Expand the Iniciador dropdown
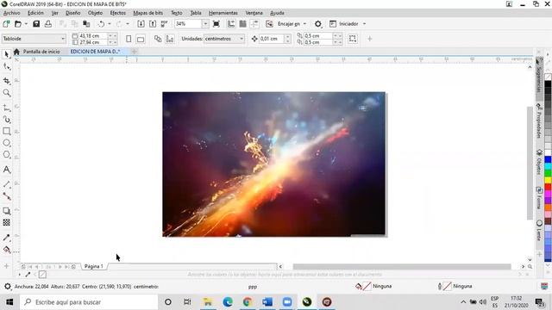Viewport: 552px width, 310px height. coord(364,24)
